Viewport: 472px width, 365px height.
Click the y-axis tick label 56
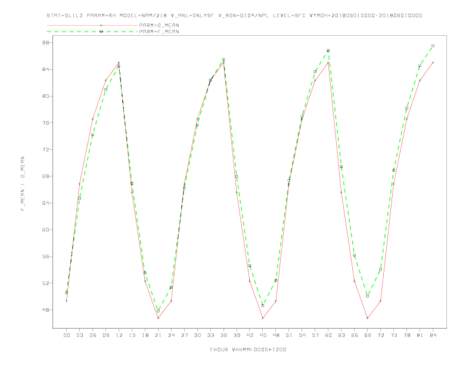click(46, 256)
